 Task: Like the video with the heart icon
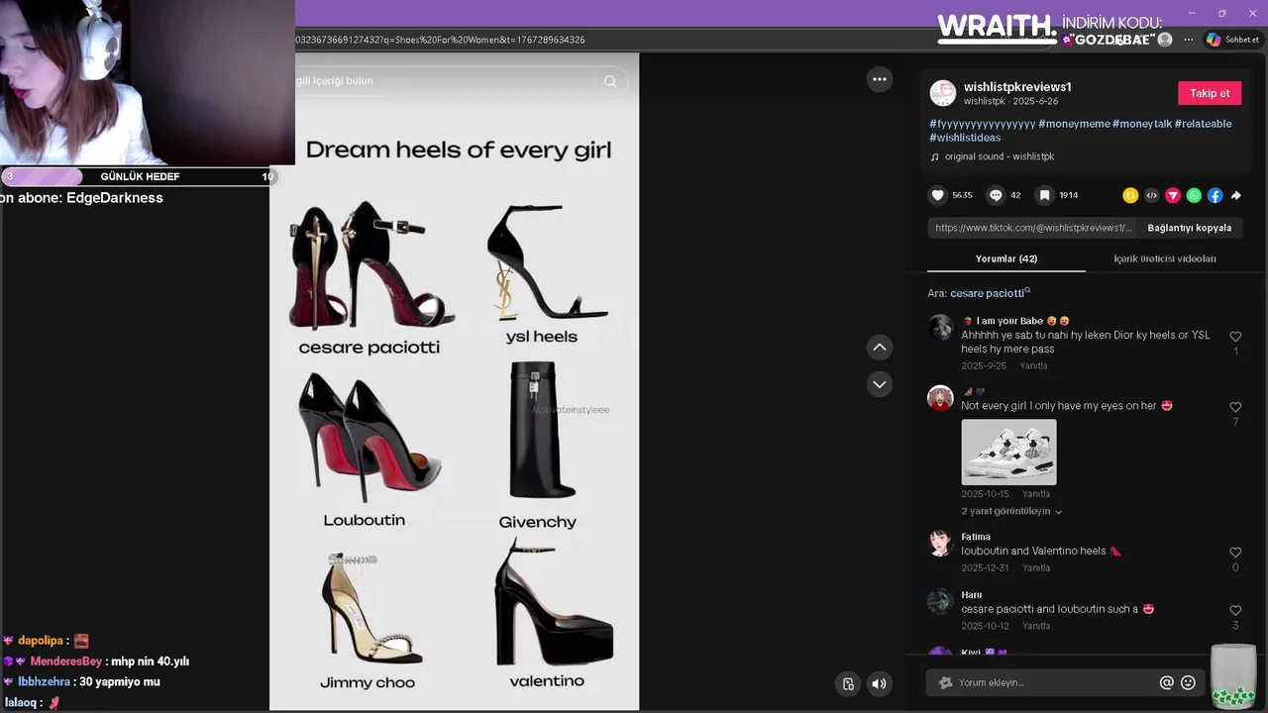938,195
